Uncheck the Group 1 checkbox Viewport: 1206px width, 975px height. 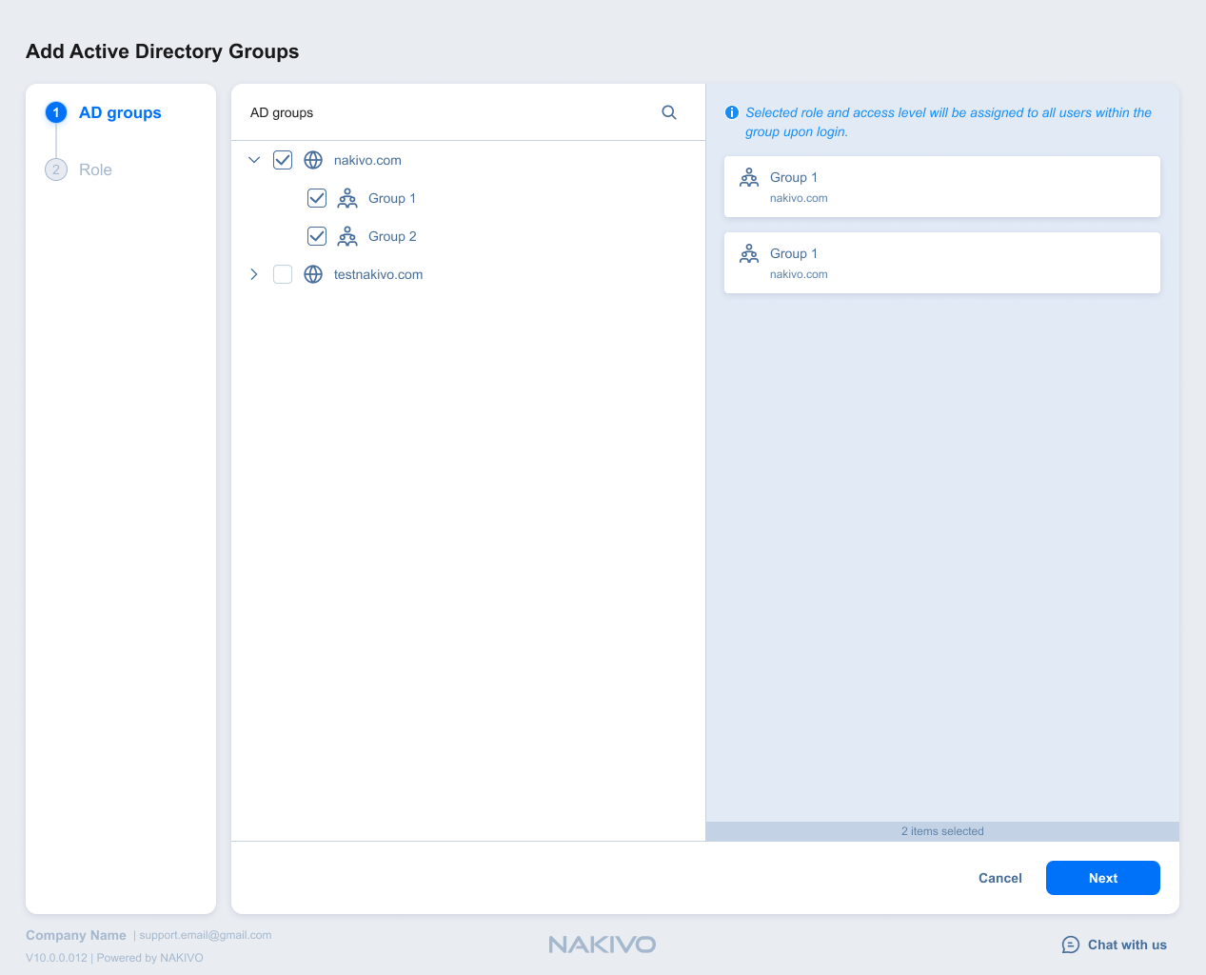pos(317,197)
